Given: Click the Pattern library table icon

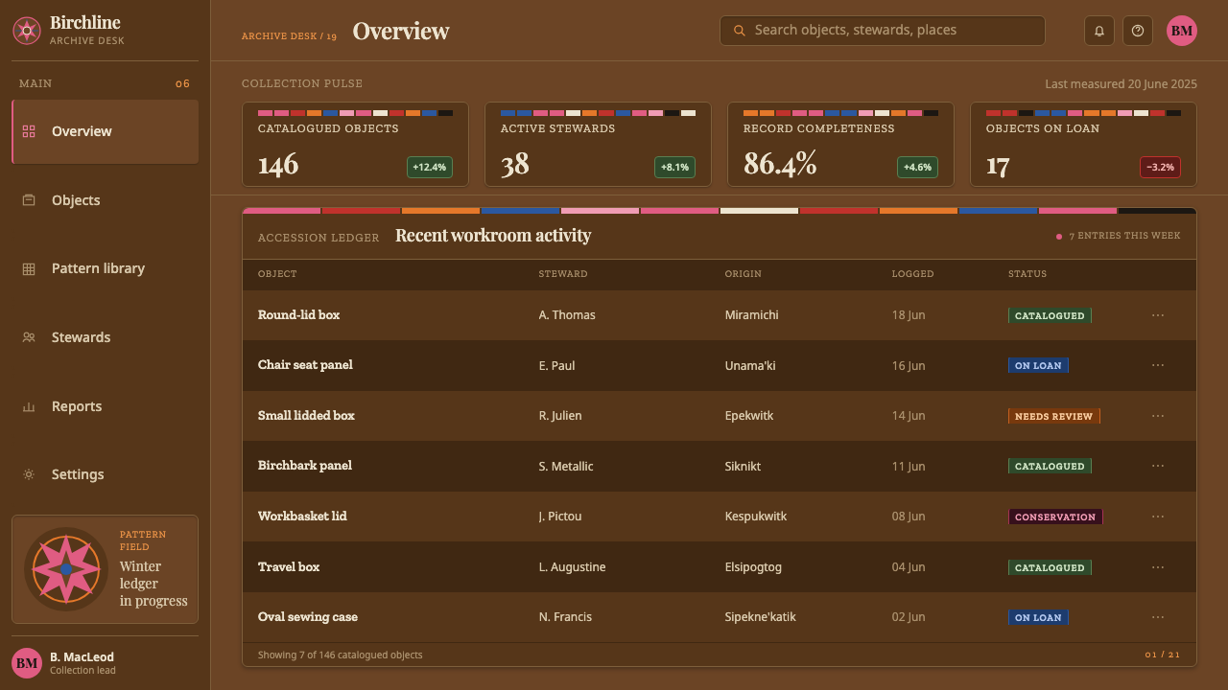Looking at the screenshot, I should click(x=29, y=269).
